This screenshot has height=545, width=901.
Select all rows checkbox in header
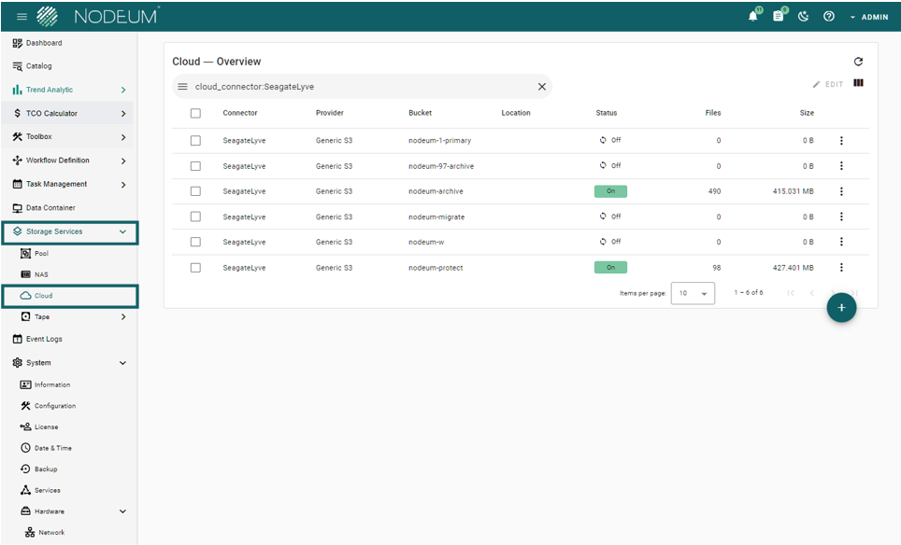click(x=195, y=113)
